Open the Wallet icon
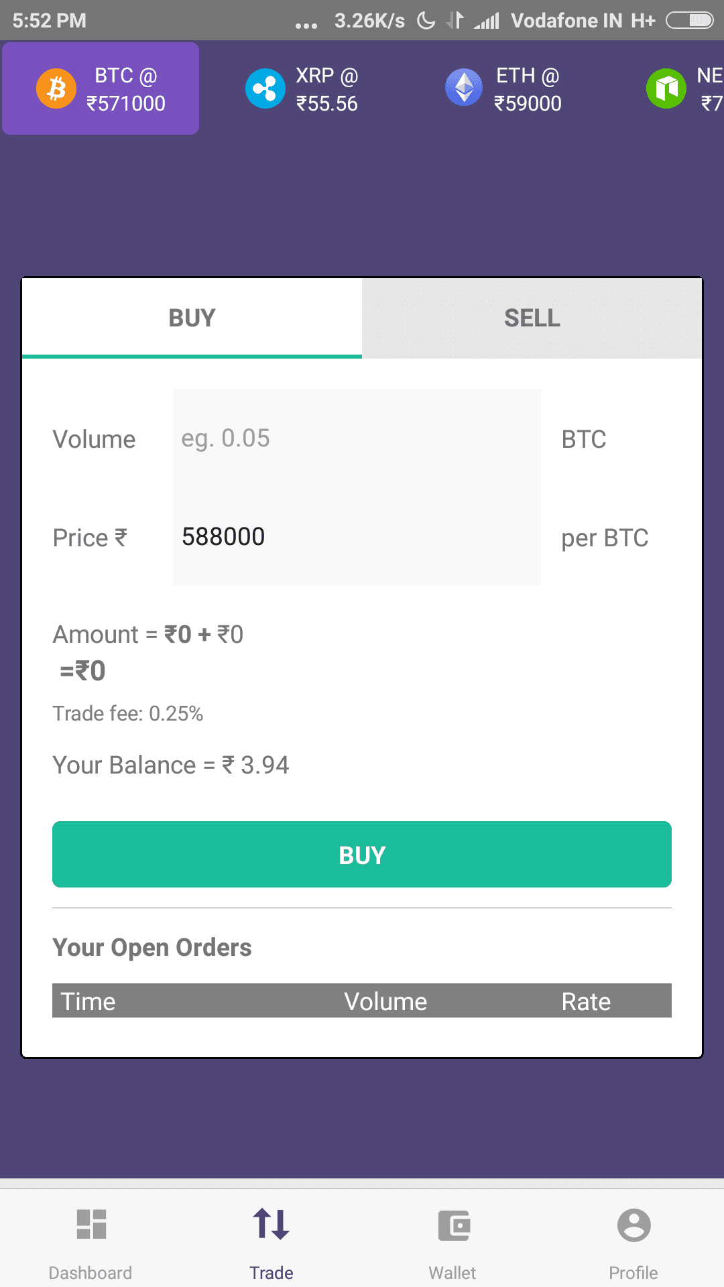This screenshot has height=1287, width=724. coord(453,1226)
